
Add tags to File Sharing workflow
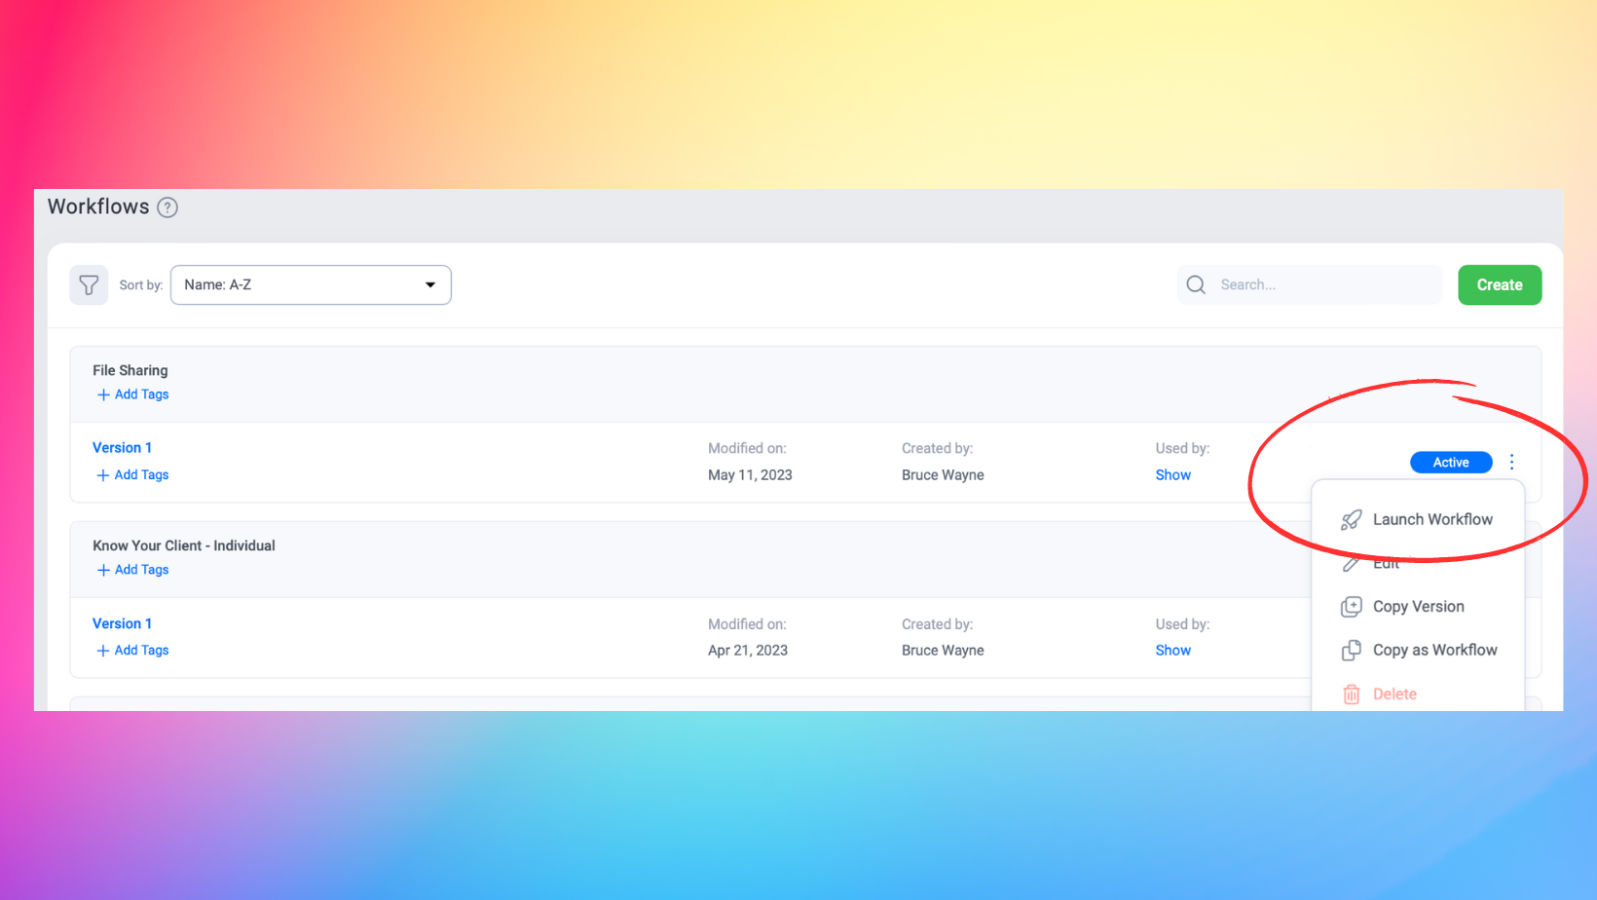pyautogui.click(x=131, y=394)
